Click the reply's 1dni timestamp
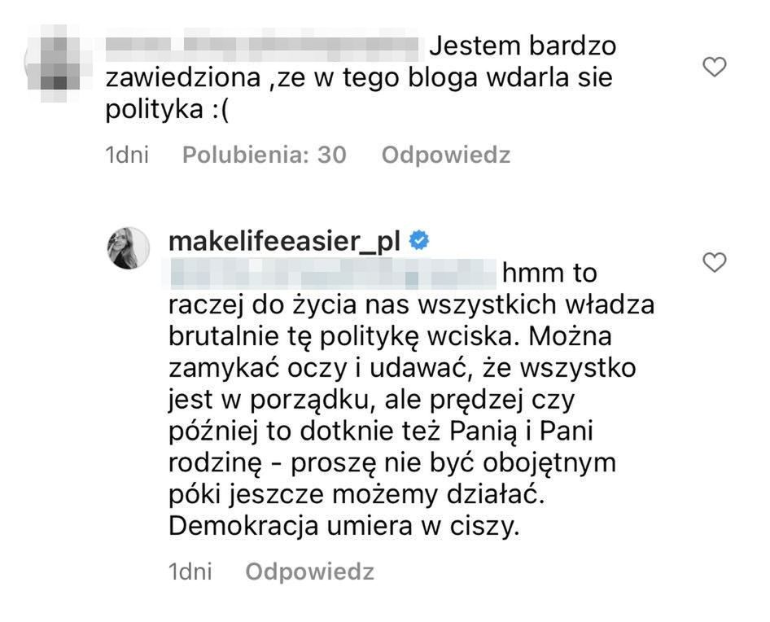Image resolution: width=770 pixels, height=622 pixels. [190, 572]
